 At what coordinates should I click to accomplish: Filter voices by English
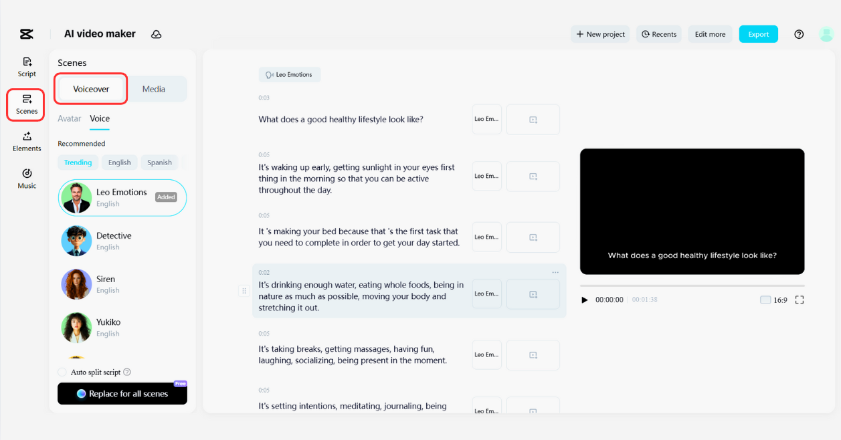point(120,162)
